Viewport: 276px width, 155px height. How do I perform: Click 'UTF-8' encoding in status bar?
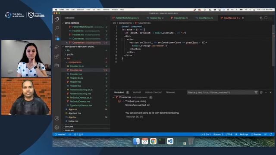(x=229, y=134)
